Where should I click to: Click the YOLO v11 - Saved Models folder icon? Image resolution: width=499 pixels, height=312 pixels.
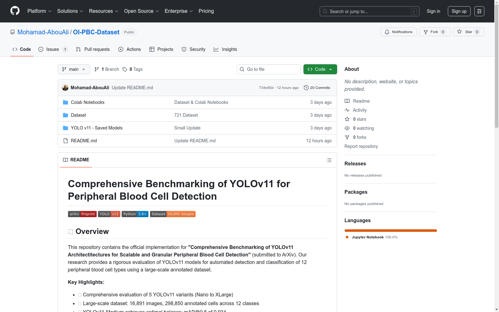(x=65, y=128)
